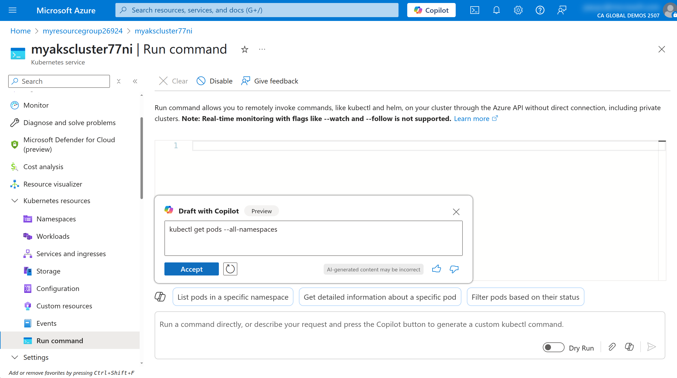Click Give feedback in the toolbar
677x378 pixels.
[269, 81]
